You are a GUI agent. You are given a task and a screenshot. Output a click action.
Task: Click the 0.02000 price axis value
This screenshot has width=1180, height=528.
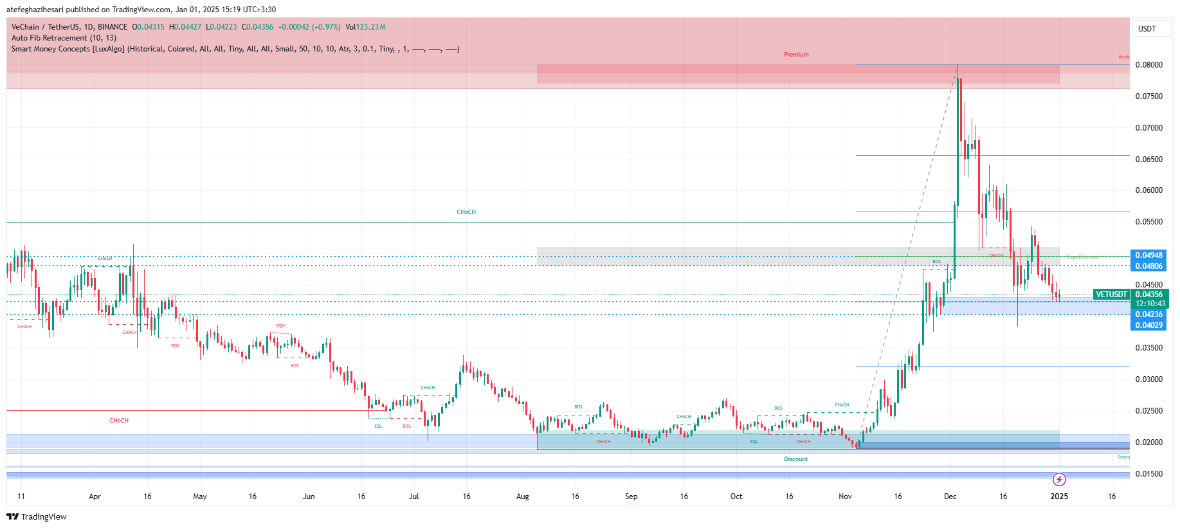pos(1149,442)
